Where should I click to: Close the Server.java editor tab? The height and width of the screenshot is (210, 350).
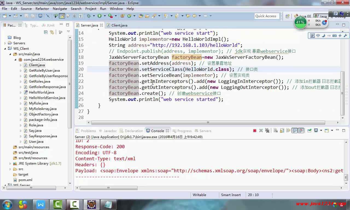[x=101, y=25]
